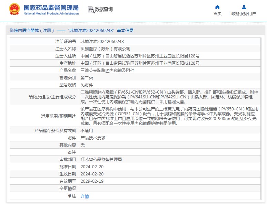Click the lightbulb icon beside 注
The height and width of the screenshot is (204, 267).
click(x=70, y=196)
